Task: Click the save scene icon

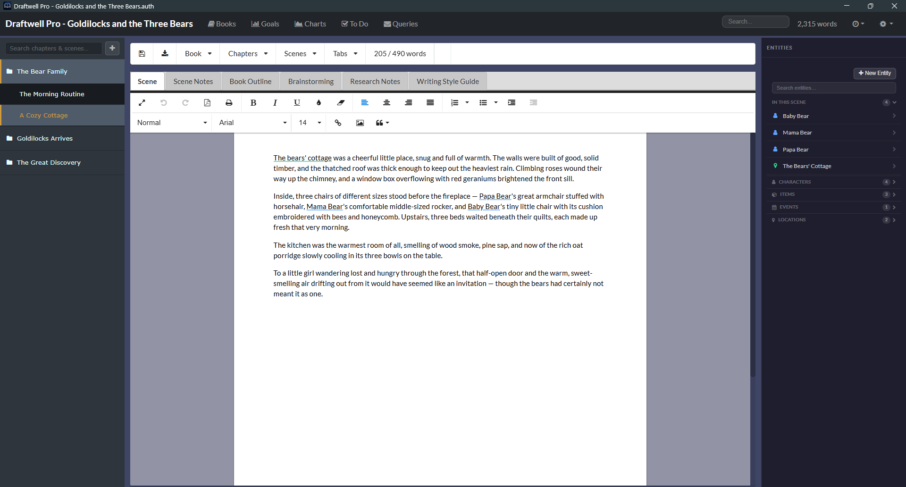Action: 142,54
